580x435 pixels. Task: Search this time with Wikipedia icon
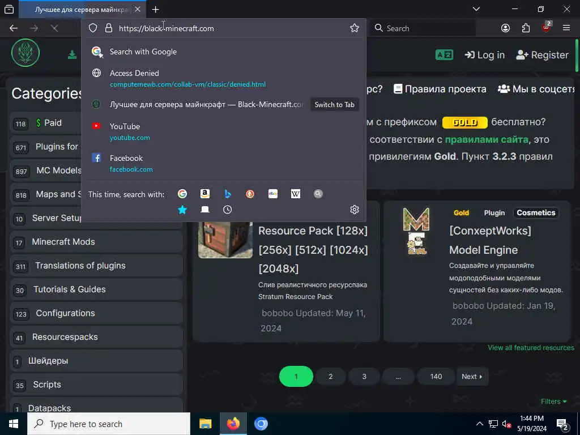pyautogui.click(x=296, y=194)
